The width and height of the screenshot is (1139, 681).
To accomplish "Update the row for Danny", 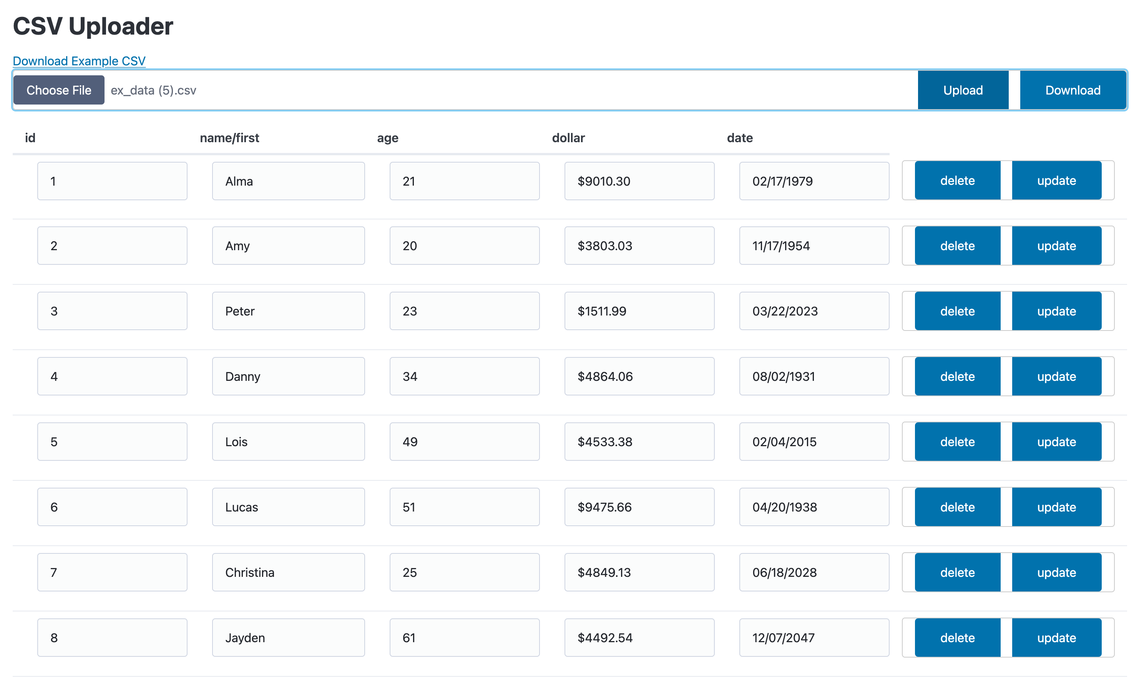I will (x=1056, y=376).
